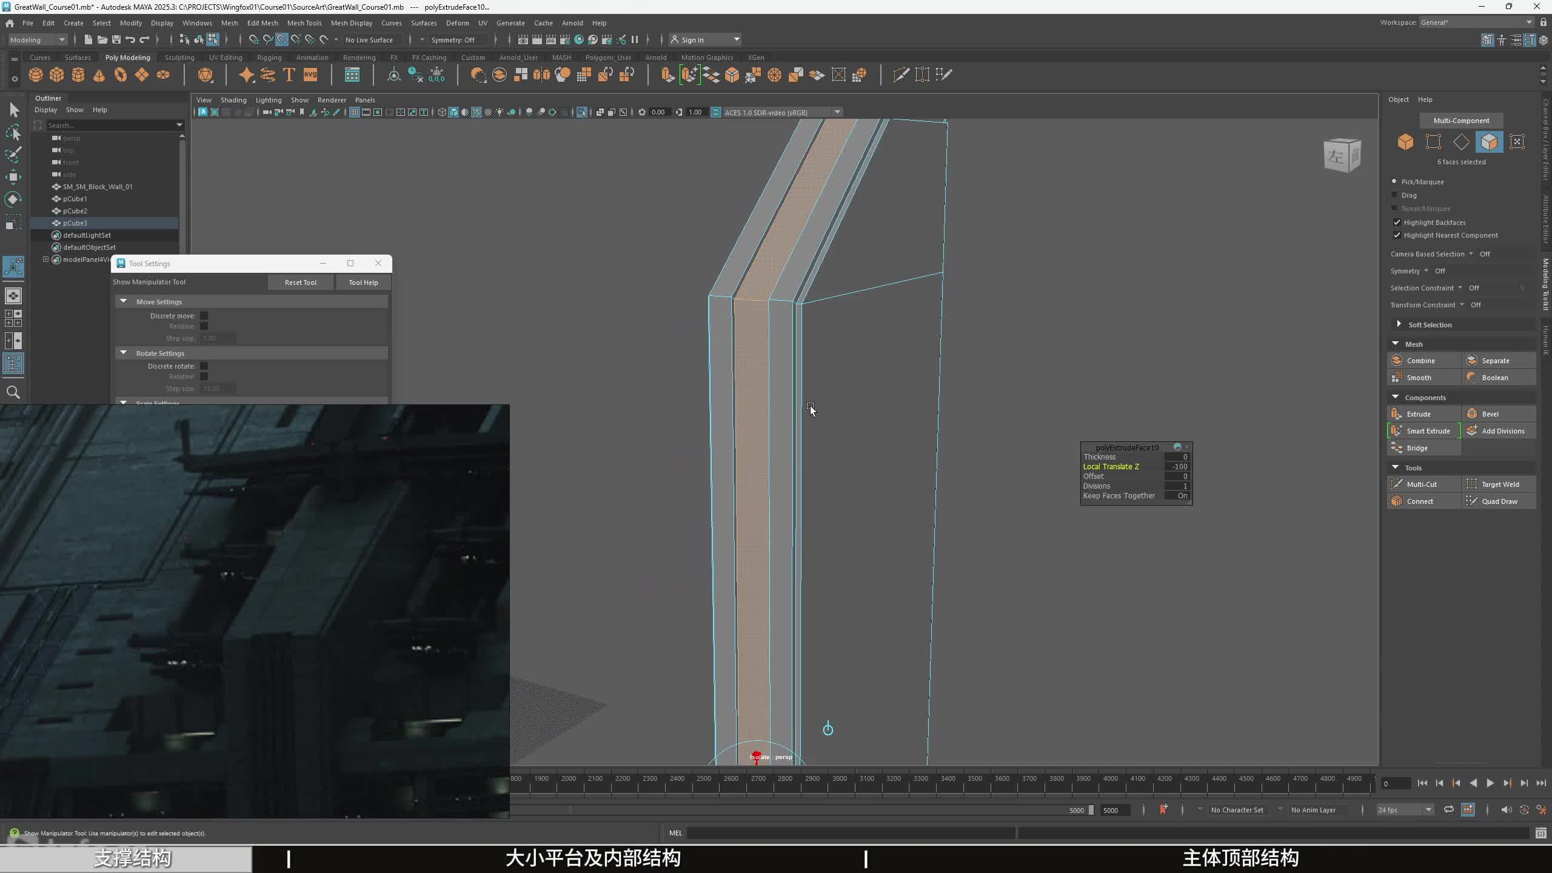
Task: Click the polygon sphere shelf icon
Action: point(36,75)
